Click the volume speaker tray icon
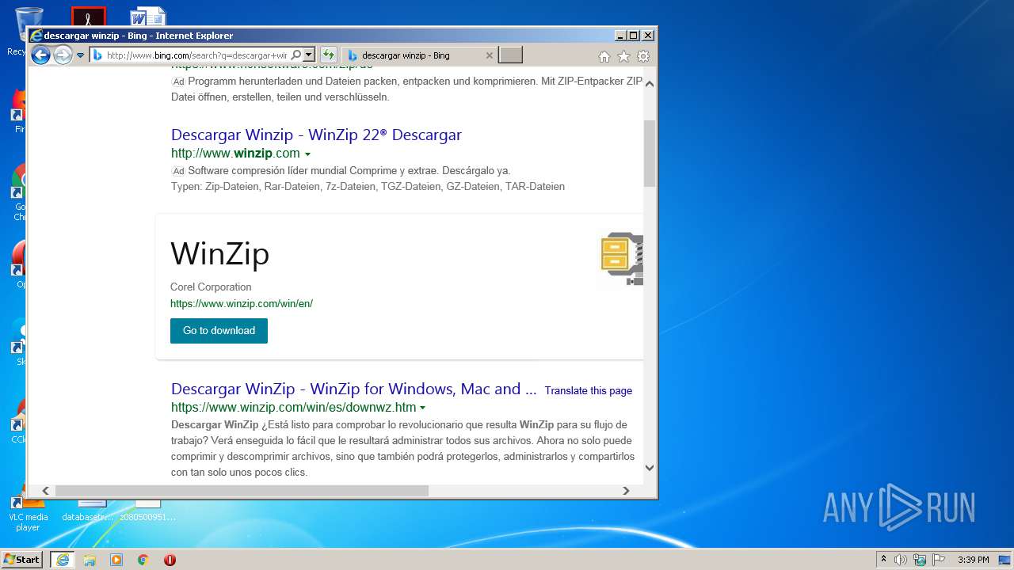Screen dimensions: 1014x570 (901, 560)
